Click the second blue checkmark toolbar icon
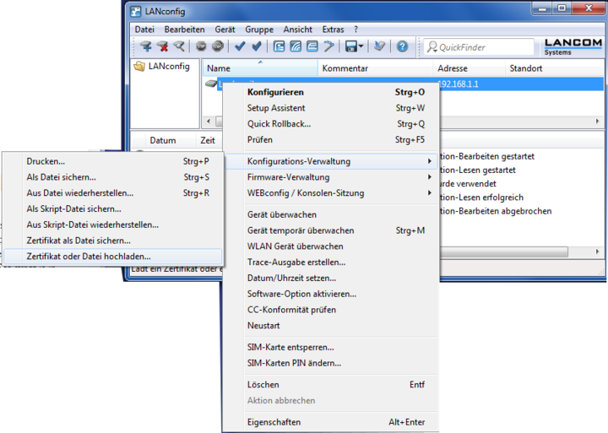Viewport: 608px width, 433px height. pos(257,46)
